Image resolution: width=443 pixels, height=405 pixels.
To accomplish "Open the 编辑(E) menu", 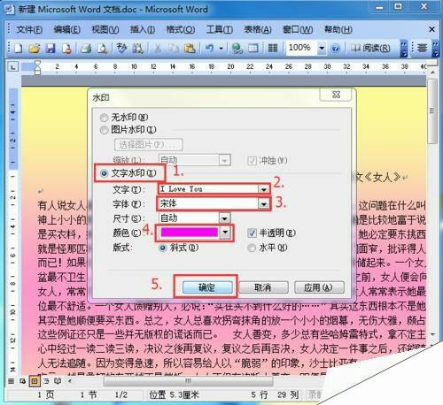I will [x=66, y=29].
